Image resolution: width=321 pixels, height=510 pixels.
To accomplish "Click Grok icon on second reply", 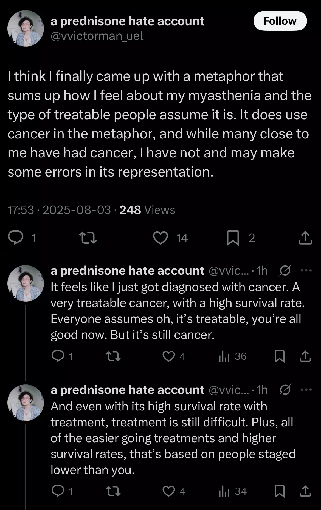I will (x=285, y=390).
